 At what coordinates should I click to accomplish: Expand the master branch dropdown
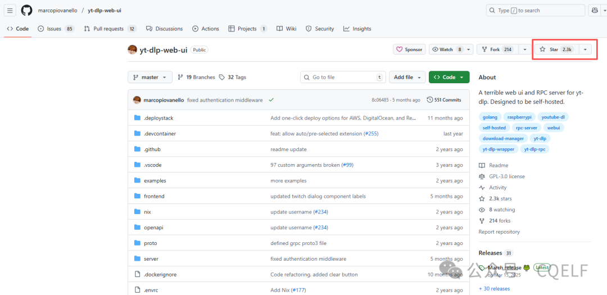(x=150, y=77)
